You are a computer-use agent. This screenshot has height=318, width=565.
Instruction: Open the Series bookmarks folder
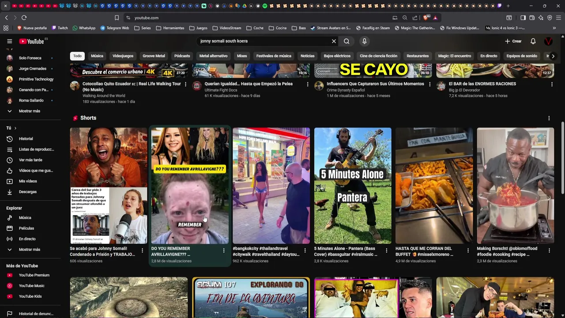coord(143,28)
